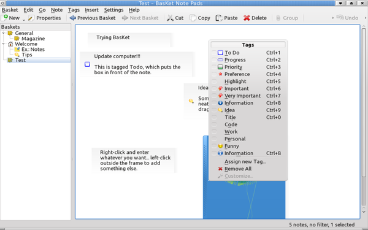Toggle the Title tag checkbox
The height and width of the screenshot is (230, 368).
(x=214, y=117)
